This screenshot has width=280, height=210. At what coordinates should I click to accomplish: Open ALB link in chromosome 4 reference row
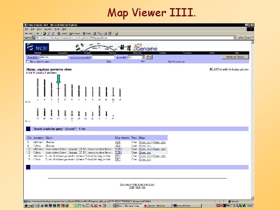[118, 142]
